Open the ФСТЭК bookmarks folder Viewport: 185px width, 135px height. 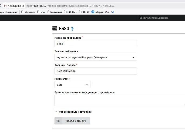click(x=84, y=12)
